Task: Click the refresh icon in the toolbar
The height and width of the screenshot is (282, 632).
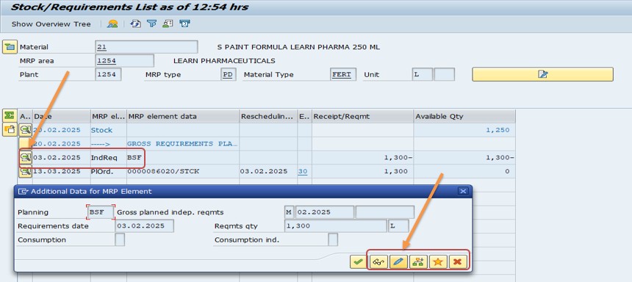Action: (x=135, y=23)
